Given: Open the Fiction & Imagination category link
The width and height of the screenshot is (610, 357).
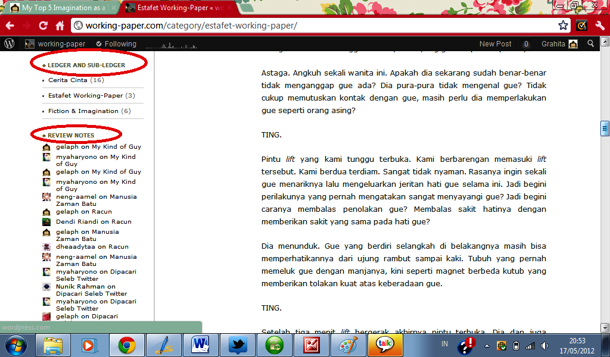Looking at the screenshot, I should 83,111.
